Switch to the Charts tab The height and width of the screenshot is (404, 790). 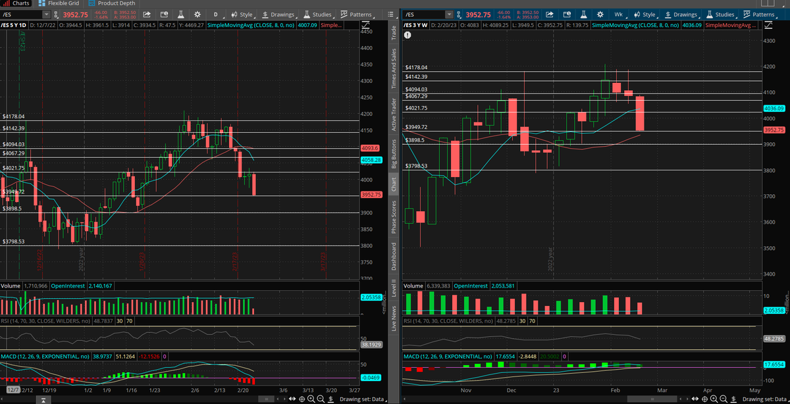[16, 3]
